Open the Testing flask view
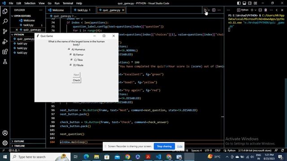287x161 pixels. pos(5,62)
